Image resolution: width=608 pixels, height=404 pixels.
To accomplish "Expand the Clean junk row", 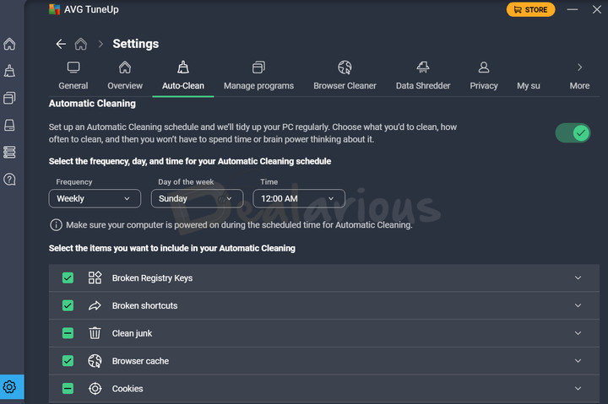I will click(x=578, y=333).
